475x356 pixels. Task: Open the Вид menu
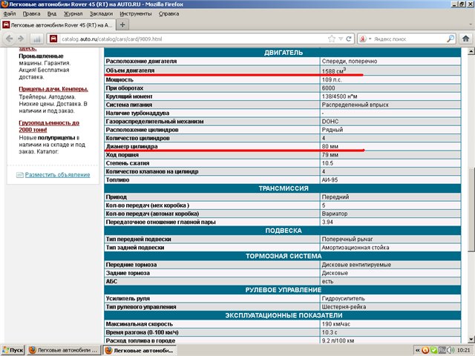coord(52,13)
